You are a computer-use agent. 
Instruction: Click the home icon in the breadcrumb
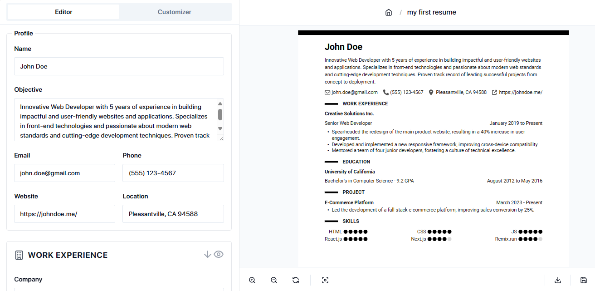click(389, 12)
